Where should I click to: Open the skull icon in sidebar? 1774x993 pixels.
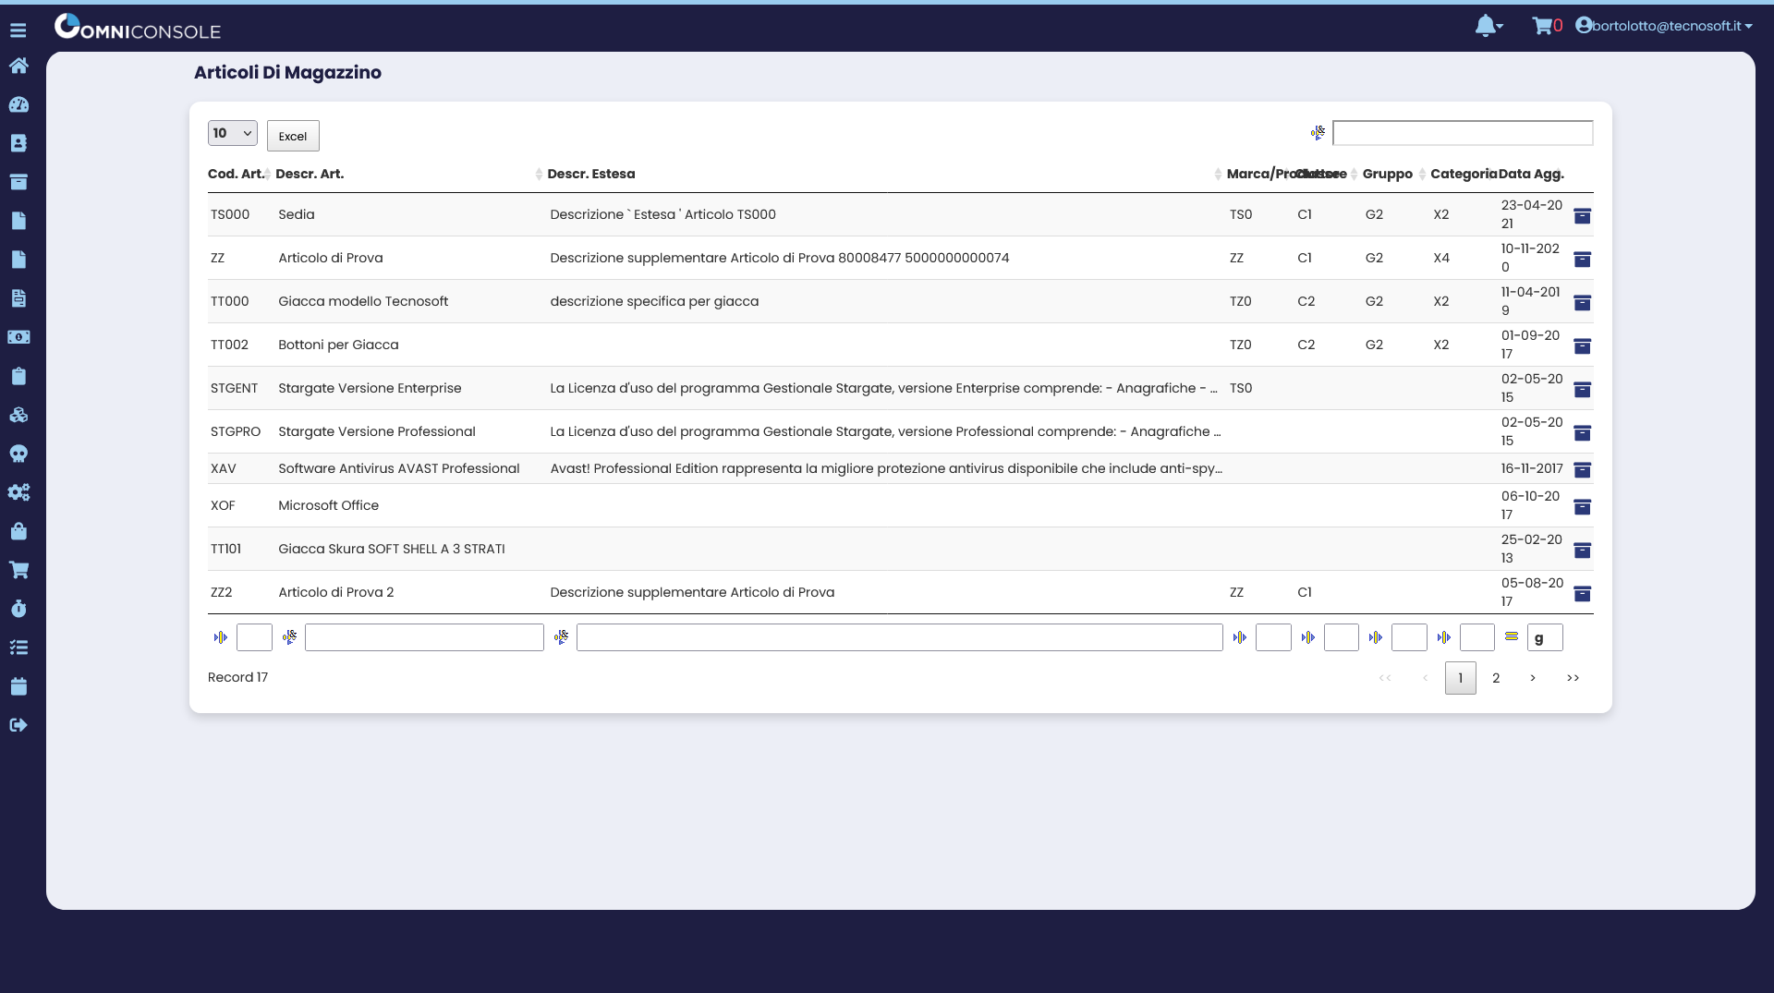[18, 454]
